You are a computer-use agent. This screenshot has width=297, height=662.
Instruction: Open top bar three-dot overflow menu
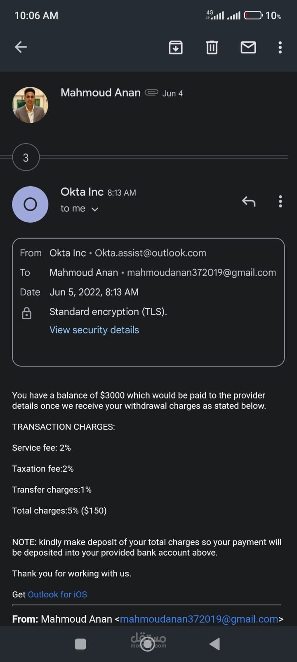(x=280, y=48)
